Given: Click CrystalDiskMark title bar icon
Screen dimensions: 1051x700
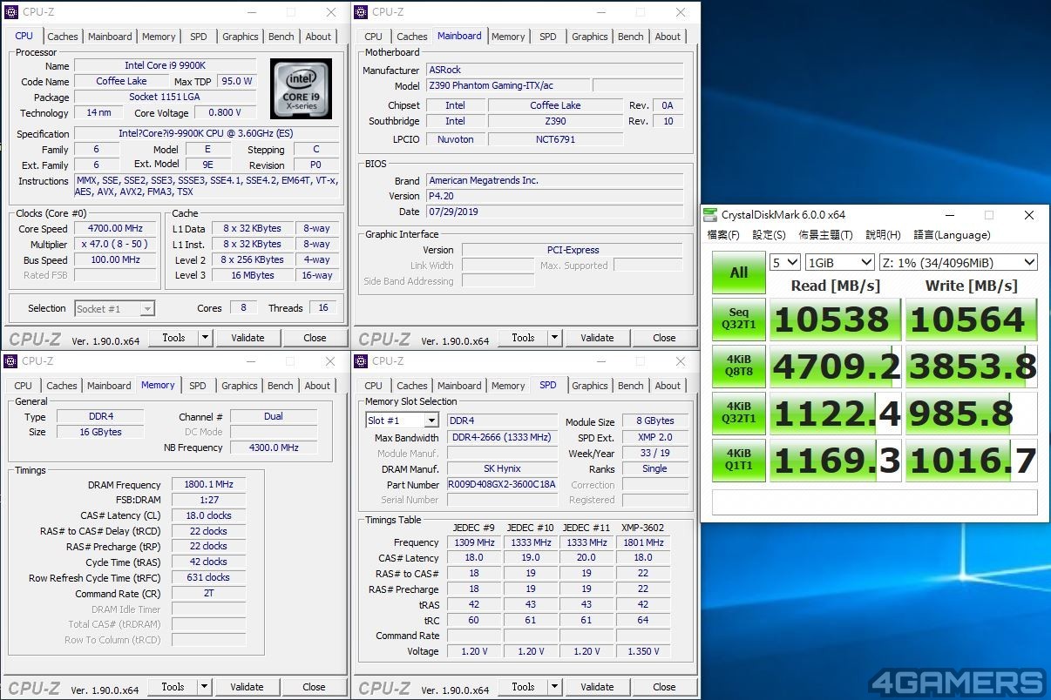Looking at the screenshot, I should point(710,215).
